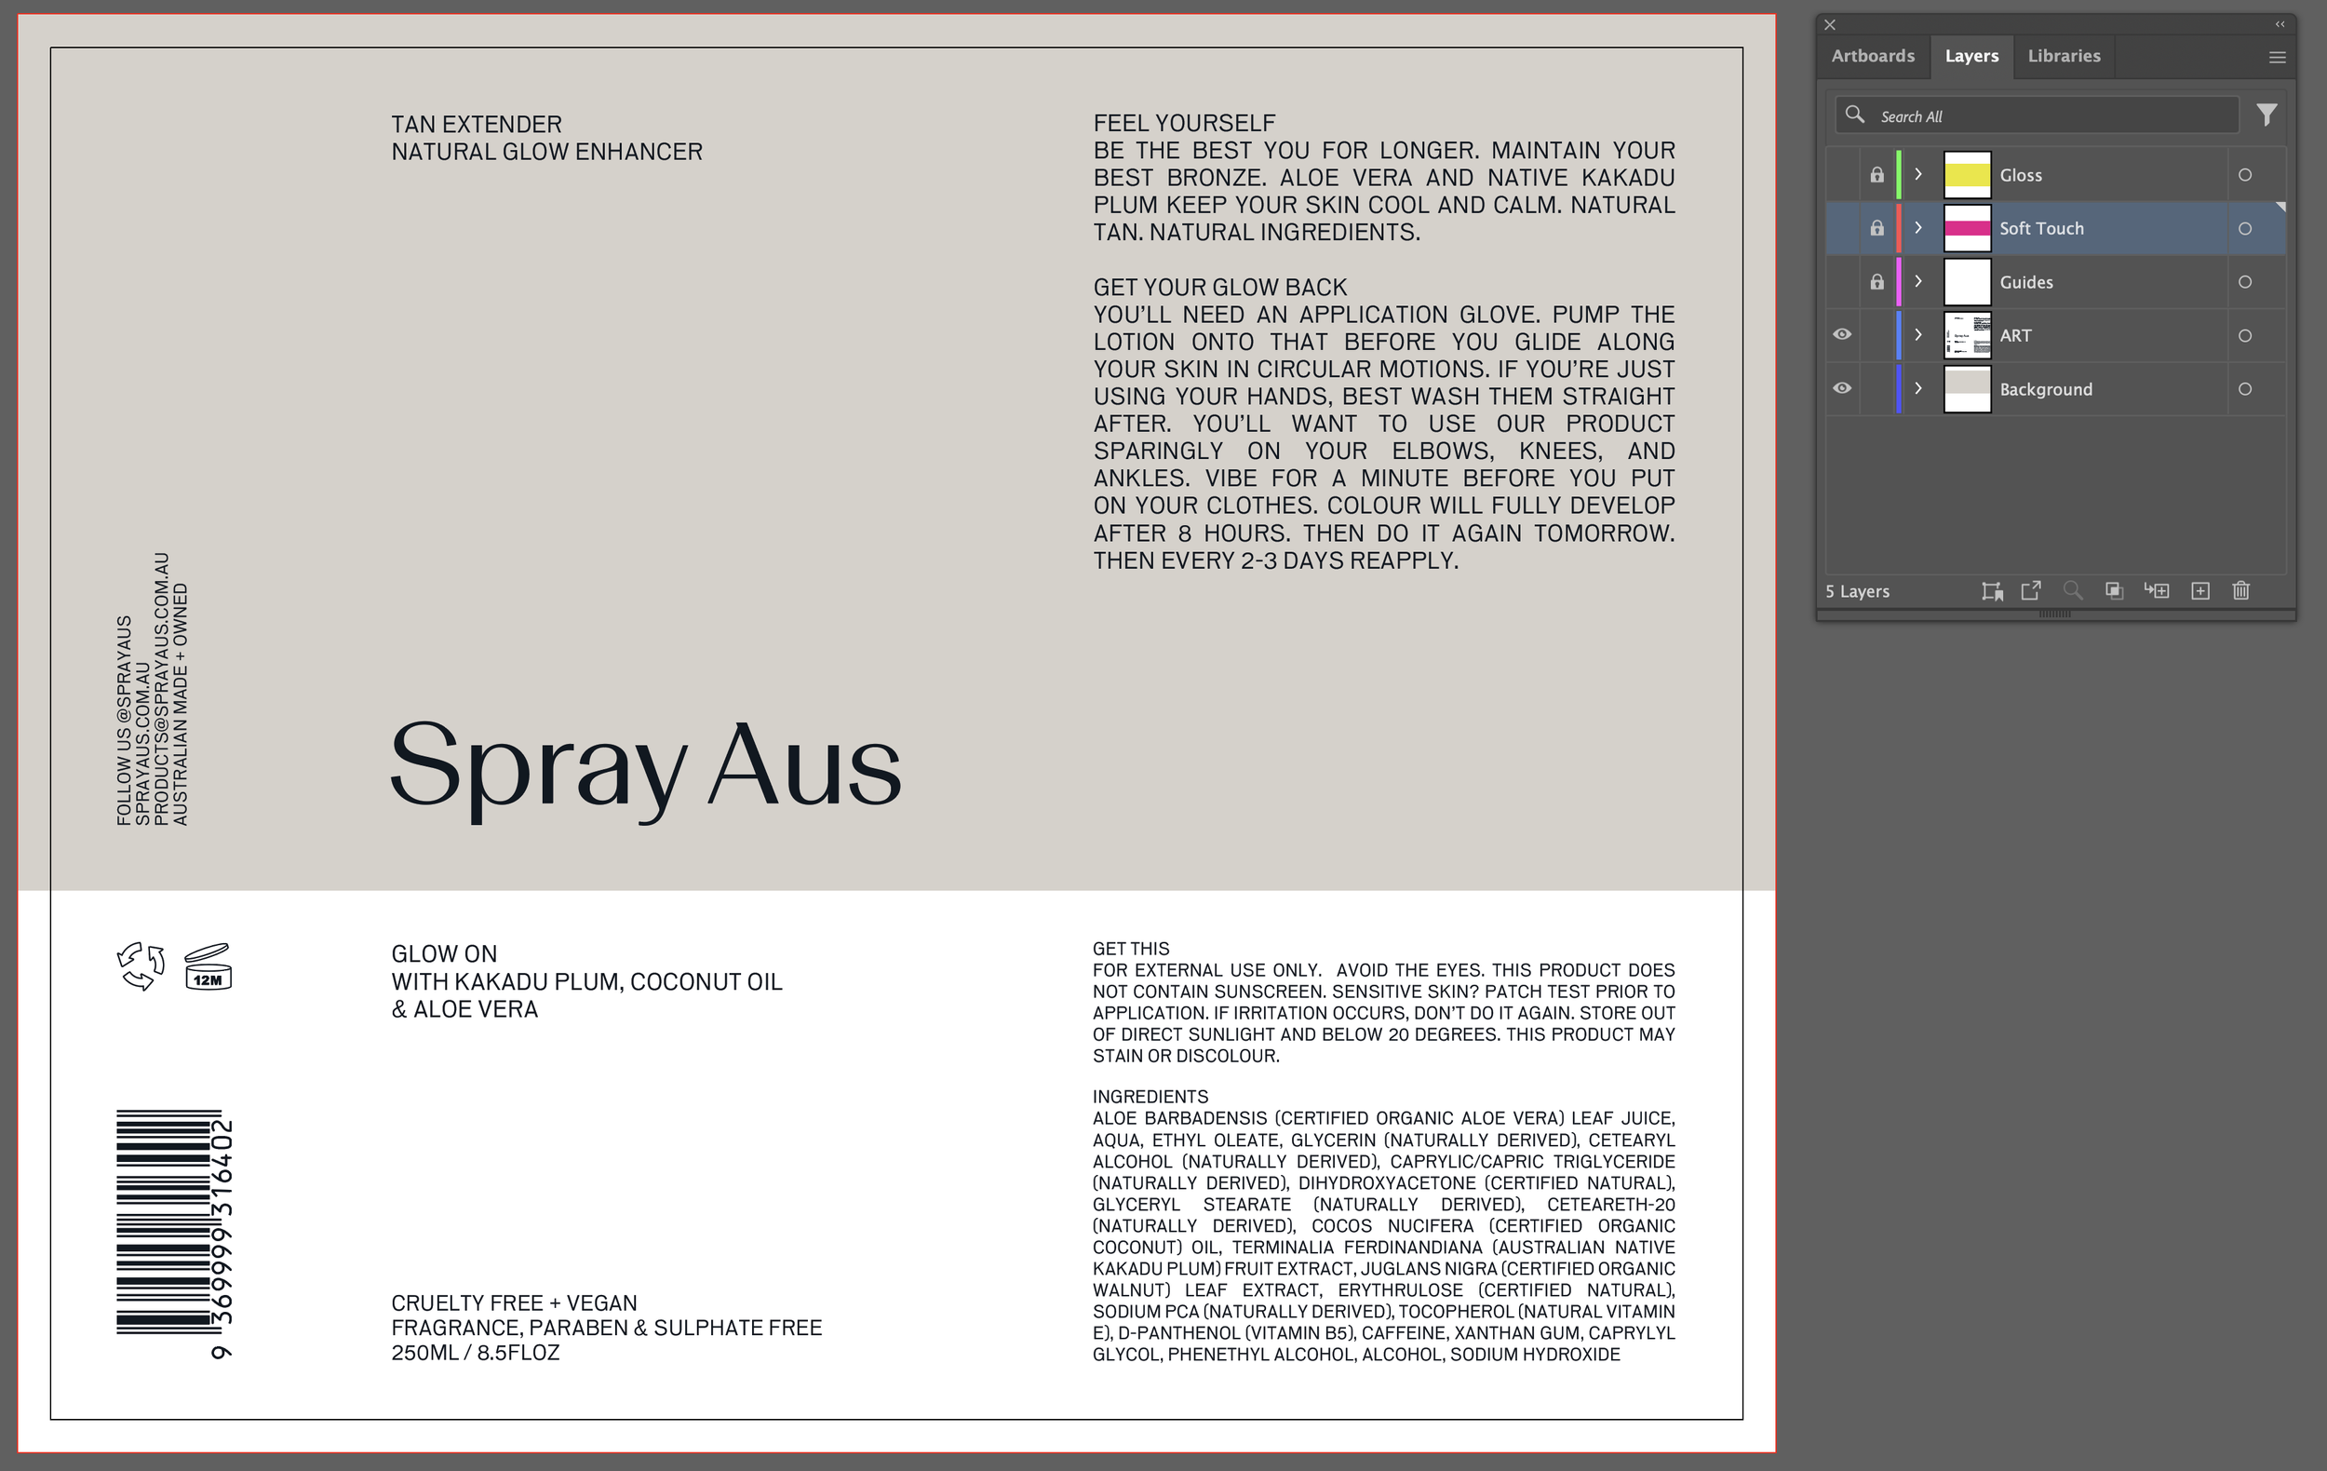This screenshot has height=1471, width=2327.
Task: Expand the Guides layer chevron
Action: point(1918,281)
